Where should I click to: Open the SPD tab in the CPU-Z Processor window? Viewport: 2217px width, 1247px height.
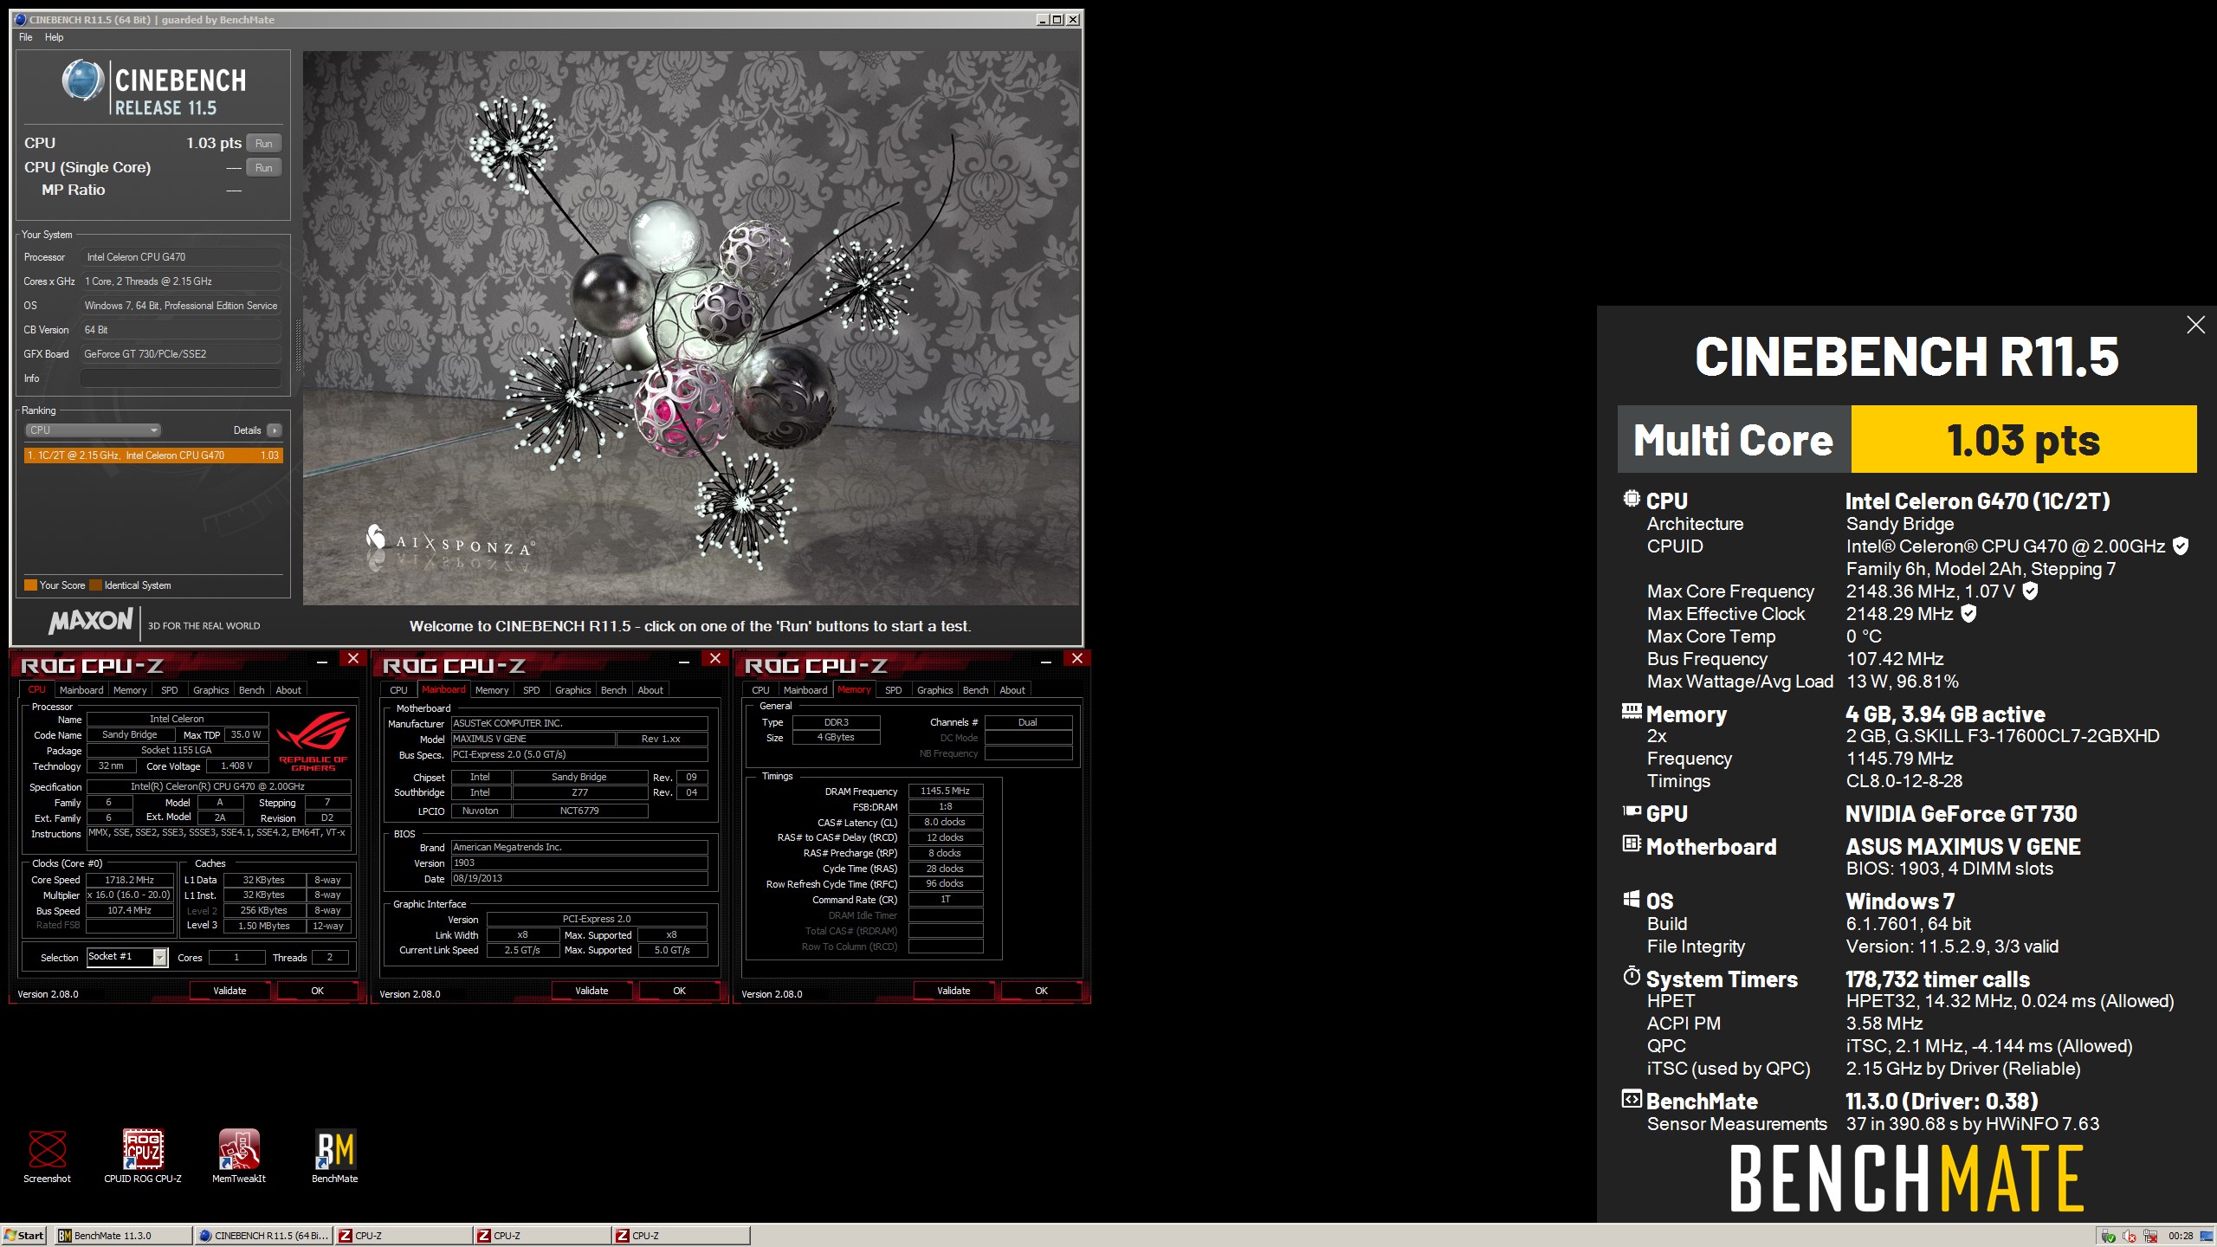170,690
